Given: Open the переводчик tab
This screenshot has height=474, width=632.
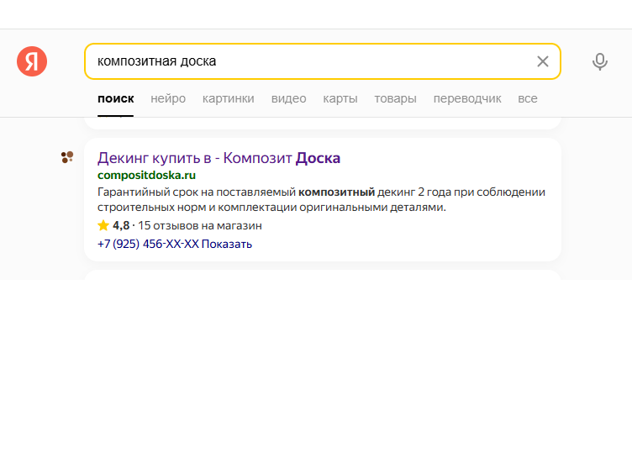Looking at the screenshot, I should (467, 99).
